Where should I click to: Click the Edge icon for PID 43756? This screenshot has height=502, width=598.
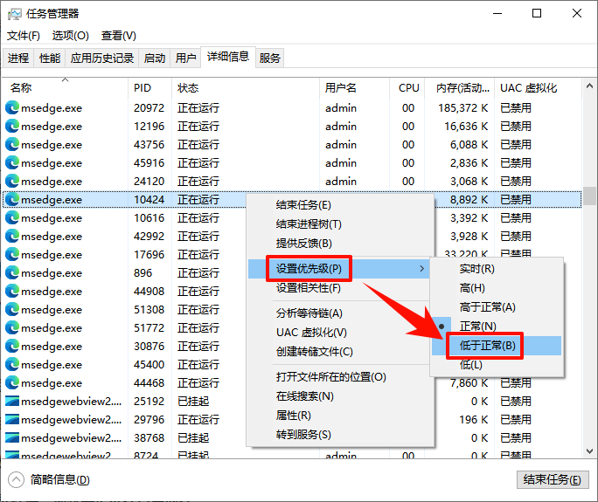[12, 144]
